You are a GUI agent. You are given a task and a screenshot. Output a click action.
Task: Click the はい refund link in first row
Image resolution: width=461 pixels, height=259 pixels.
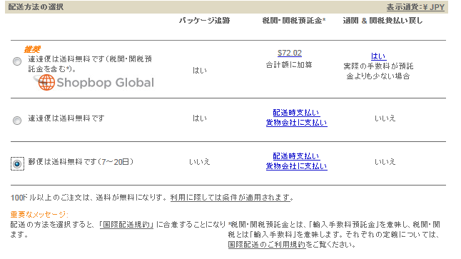point(378,56)
